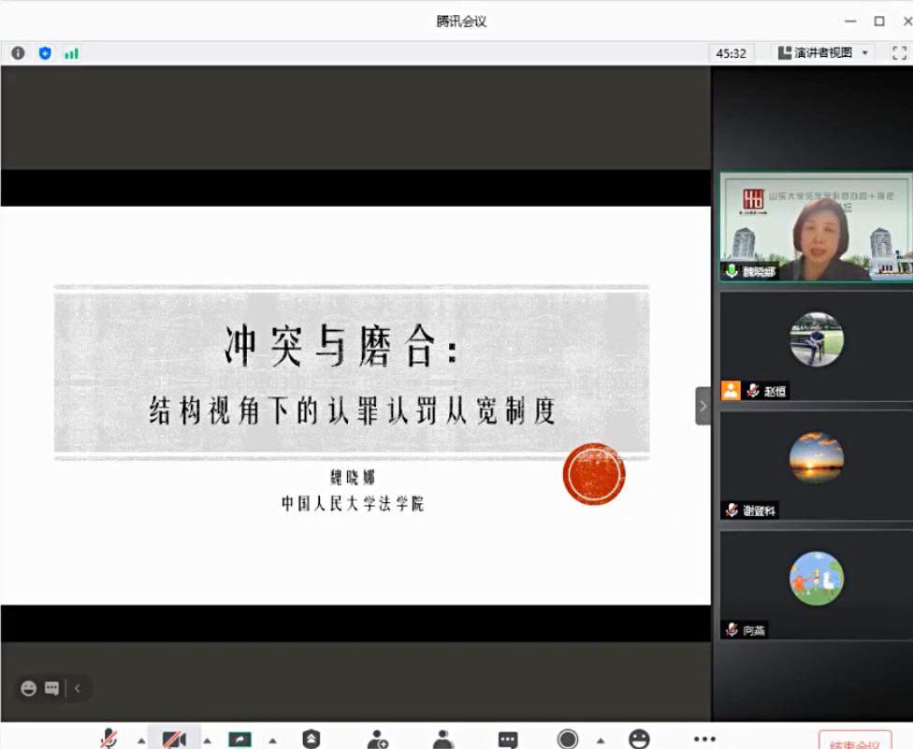
Task: Expand the recording options arrow
Action: (600, 741)
